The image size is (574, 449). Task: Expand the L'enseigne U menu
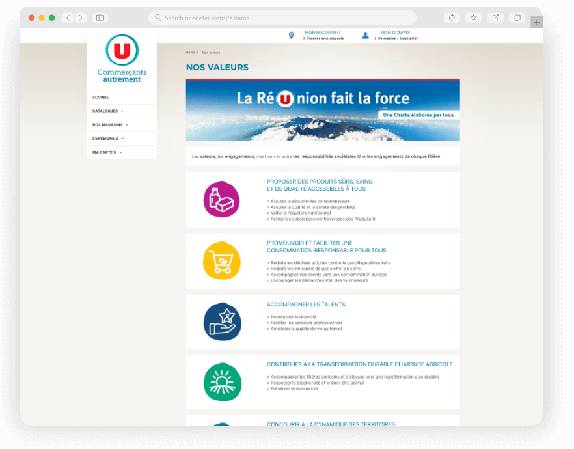(107, 139)
